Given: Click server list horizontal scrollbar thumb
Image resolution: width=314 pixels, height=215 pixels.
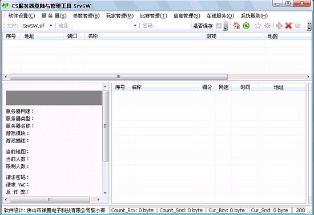Looking at the screenshot, I should pyautogui.click(x=119, y=77).
